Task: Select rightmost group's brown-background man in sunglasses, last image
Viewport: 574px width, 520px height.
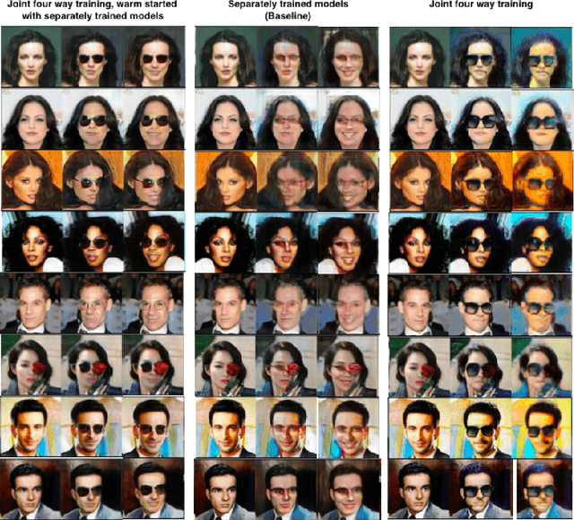Action: tap(544, 490)
